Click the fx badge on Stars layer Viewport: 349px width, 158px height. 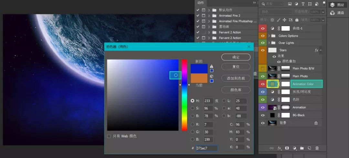[x=316, y=50]
